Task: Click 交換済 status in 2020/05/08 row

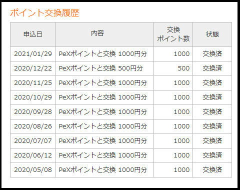Action: (x=212, y=170)
